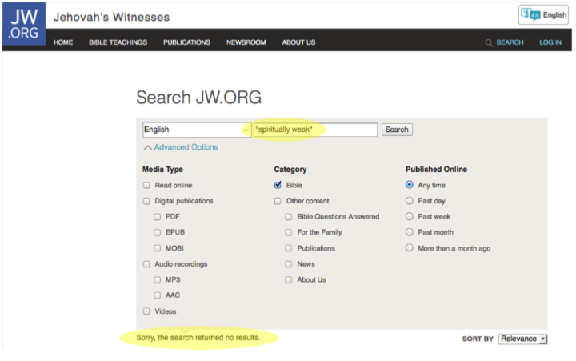Click the language translate icon
The height and width of the screenshot is (361, 576).
tap(530, 14)
